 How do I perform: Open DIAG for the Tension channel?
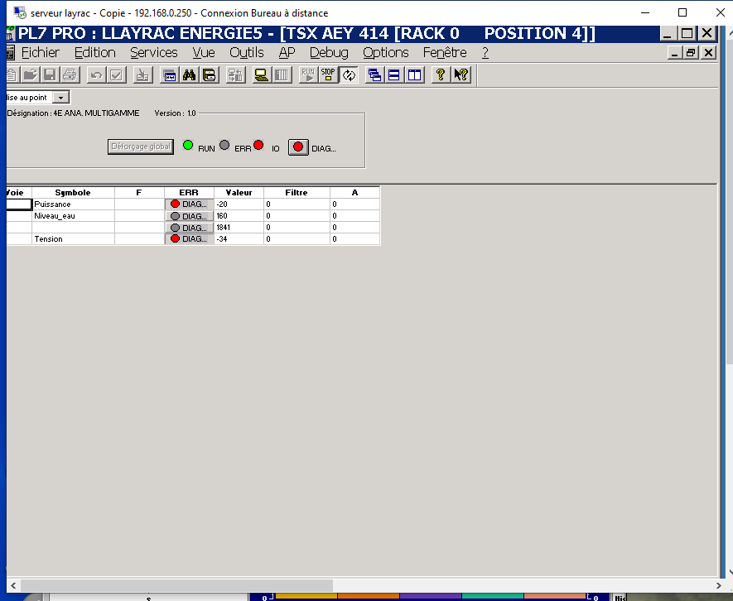point(189,238)
